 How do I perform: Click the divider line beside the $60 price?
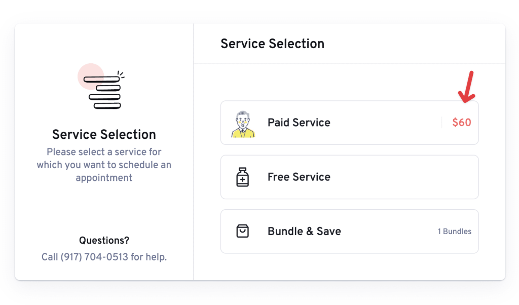pyautogui.click(x=442, y=122)
